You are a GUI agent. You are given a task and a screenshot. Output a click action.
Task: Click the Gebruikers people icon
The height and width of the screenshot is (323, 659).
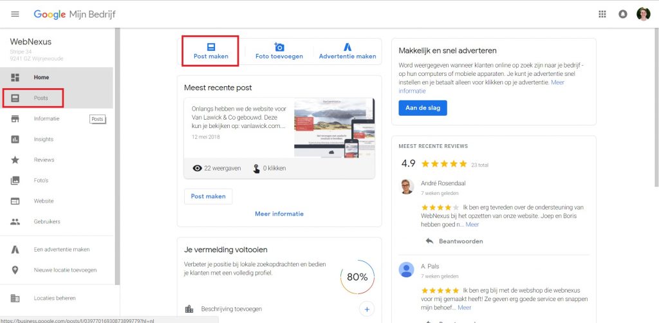point(15,221)
